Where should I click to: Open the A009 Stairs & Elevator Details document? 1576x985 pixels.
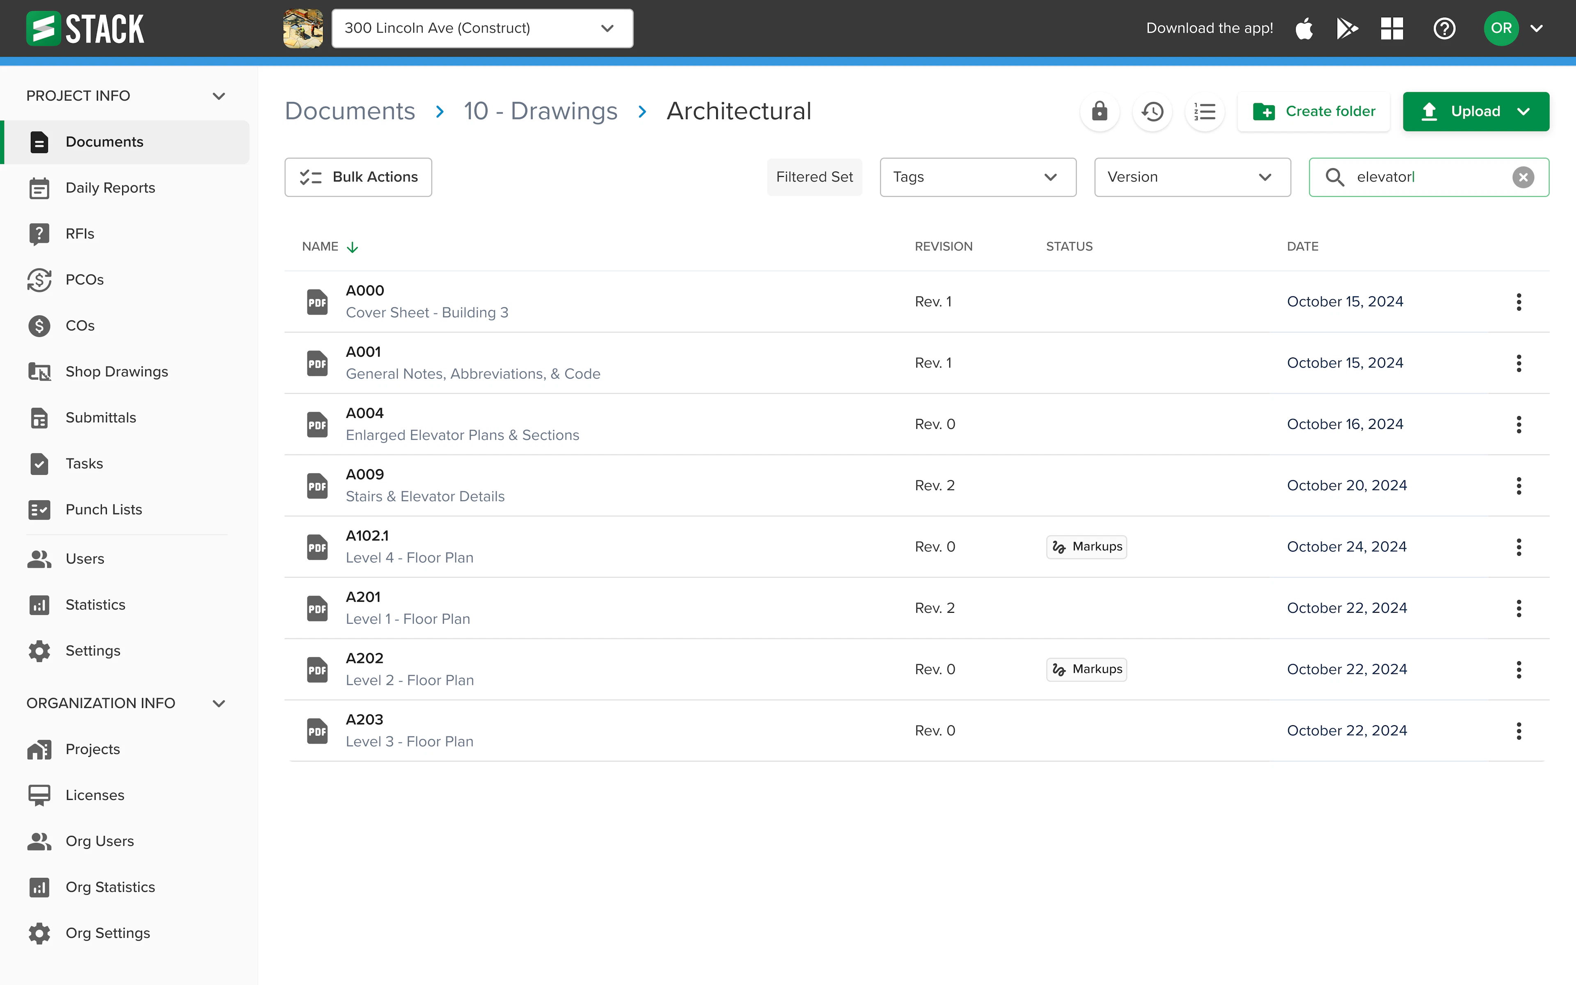[x=425, y=485]
